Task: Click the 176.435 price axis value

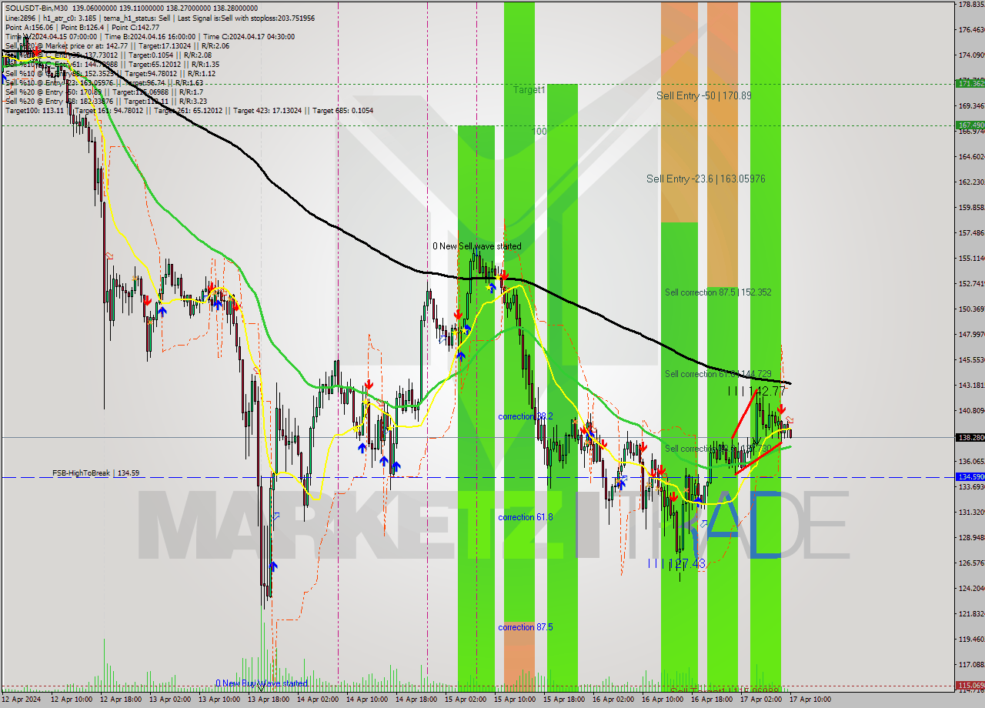Action: point(972,30)
